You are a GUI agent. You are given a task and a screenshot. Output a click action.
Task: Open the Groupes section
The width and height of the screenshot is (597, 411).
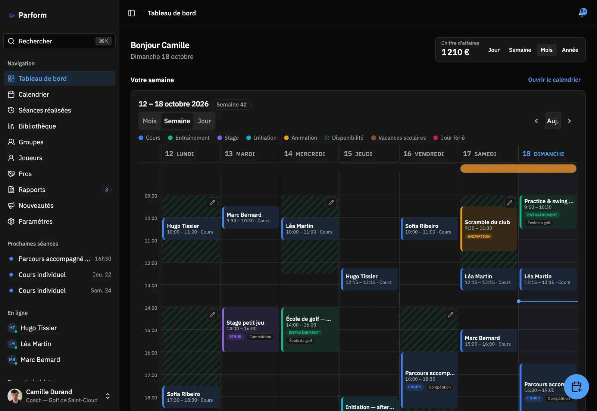[x=59, y=142]
